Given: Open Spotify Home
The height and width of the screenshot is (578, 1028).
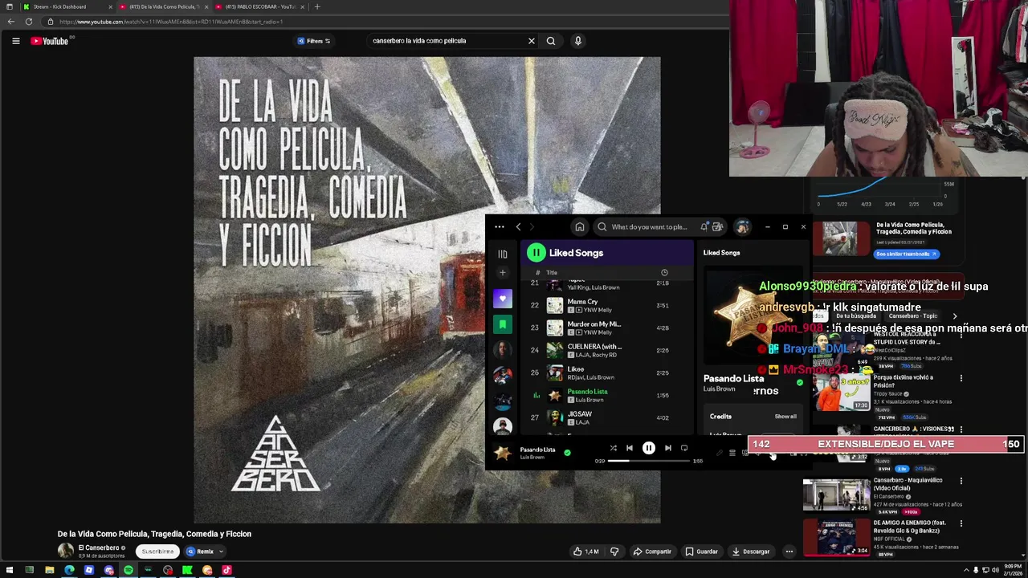Looking at the screenshot, I should click(580, 227).
